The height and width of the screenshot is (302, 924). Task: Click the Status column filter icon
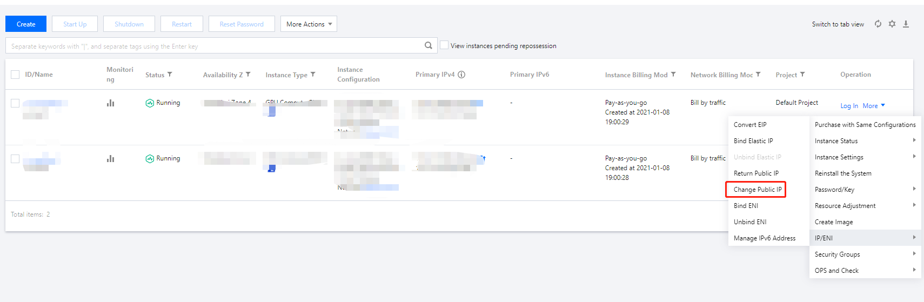(170, 75)
